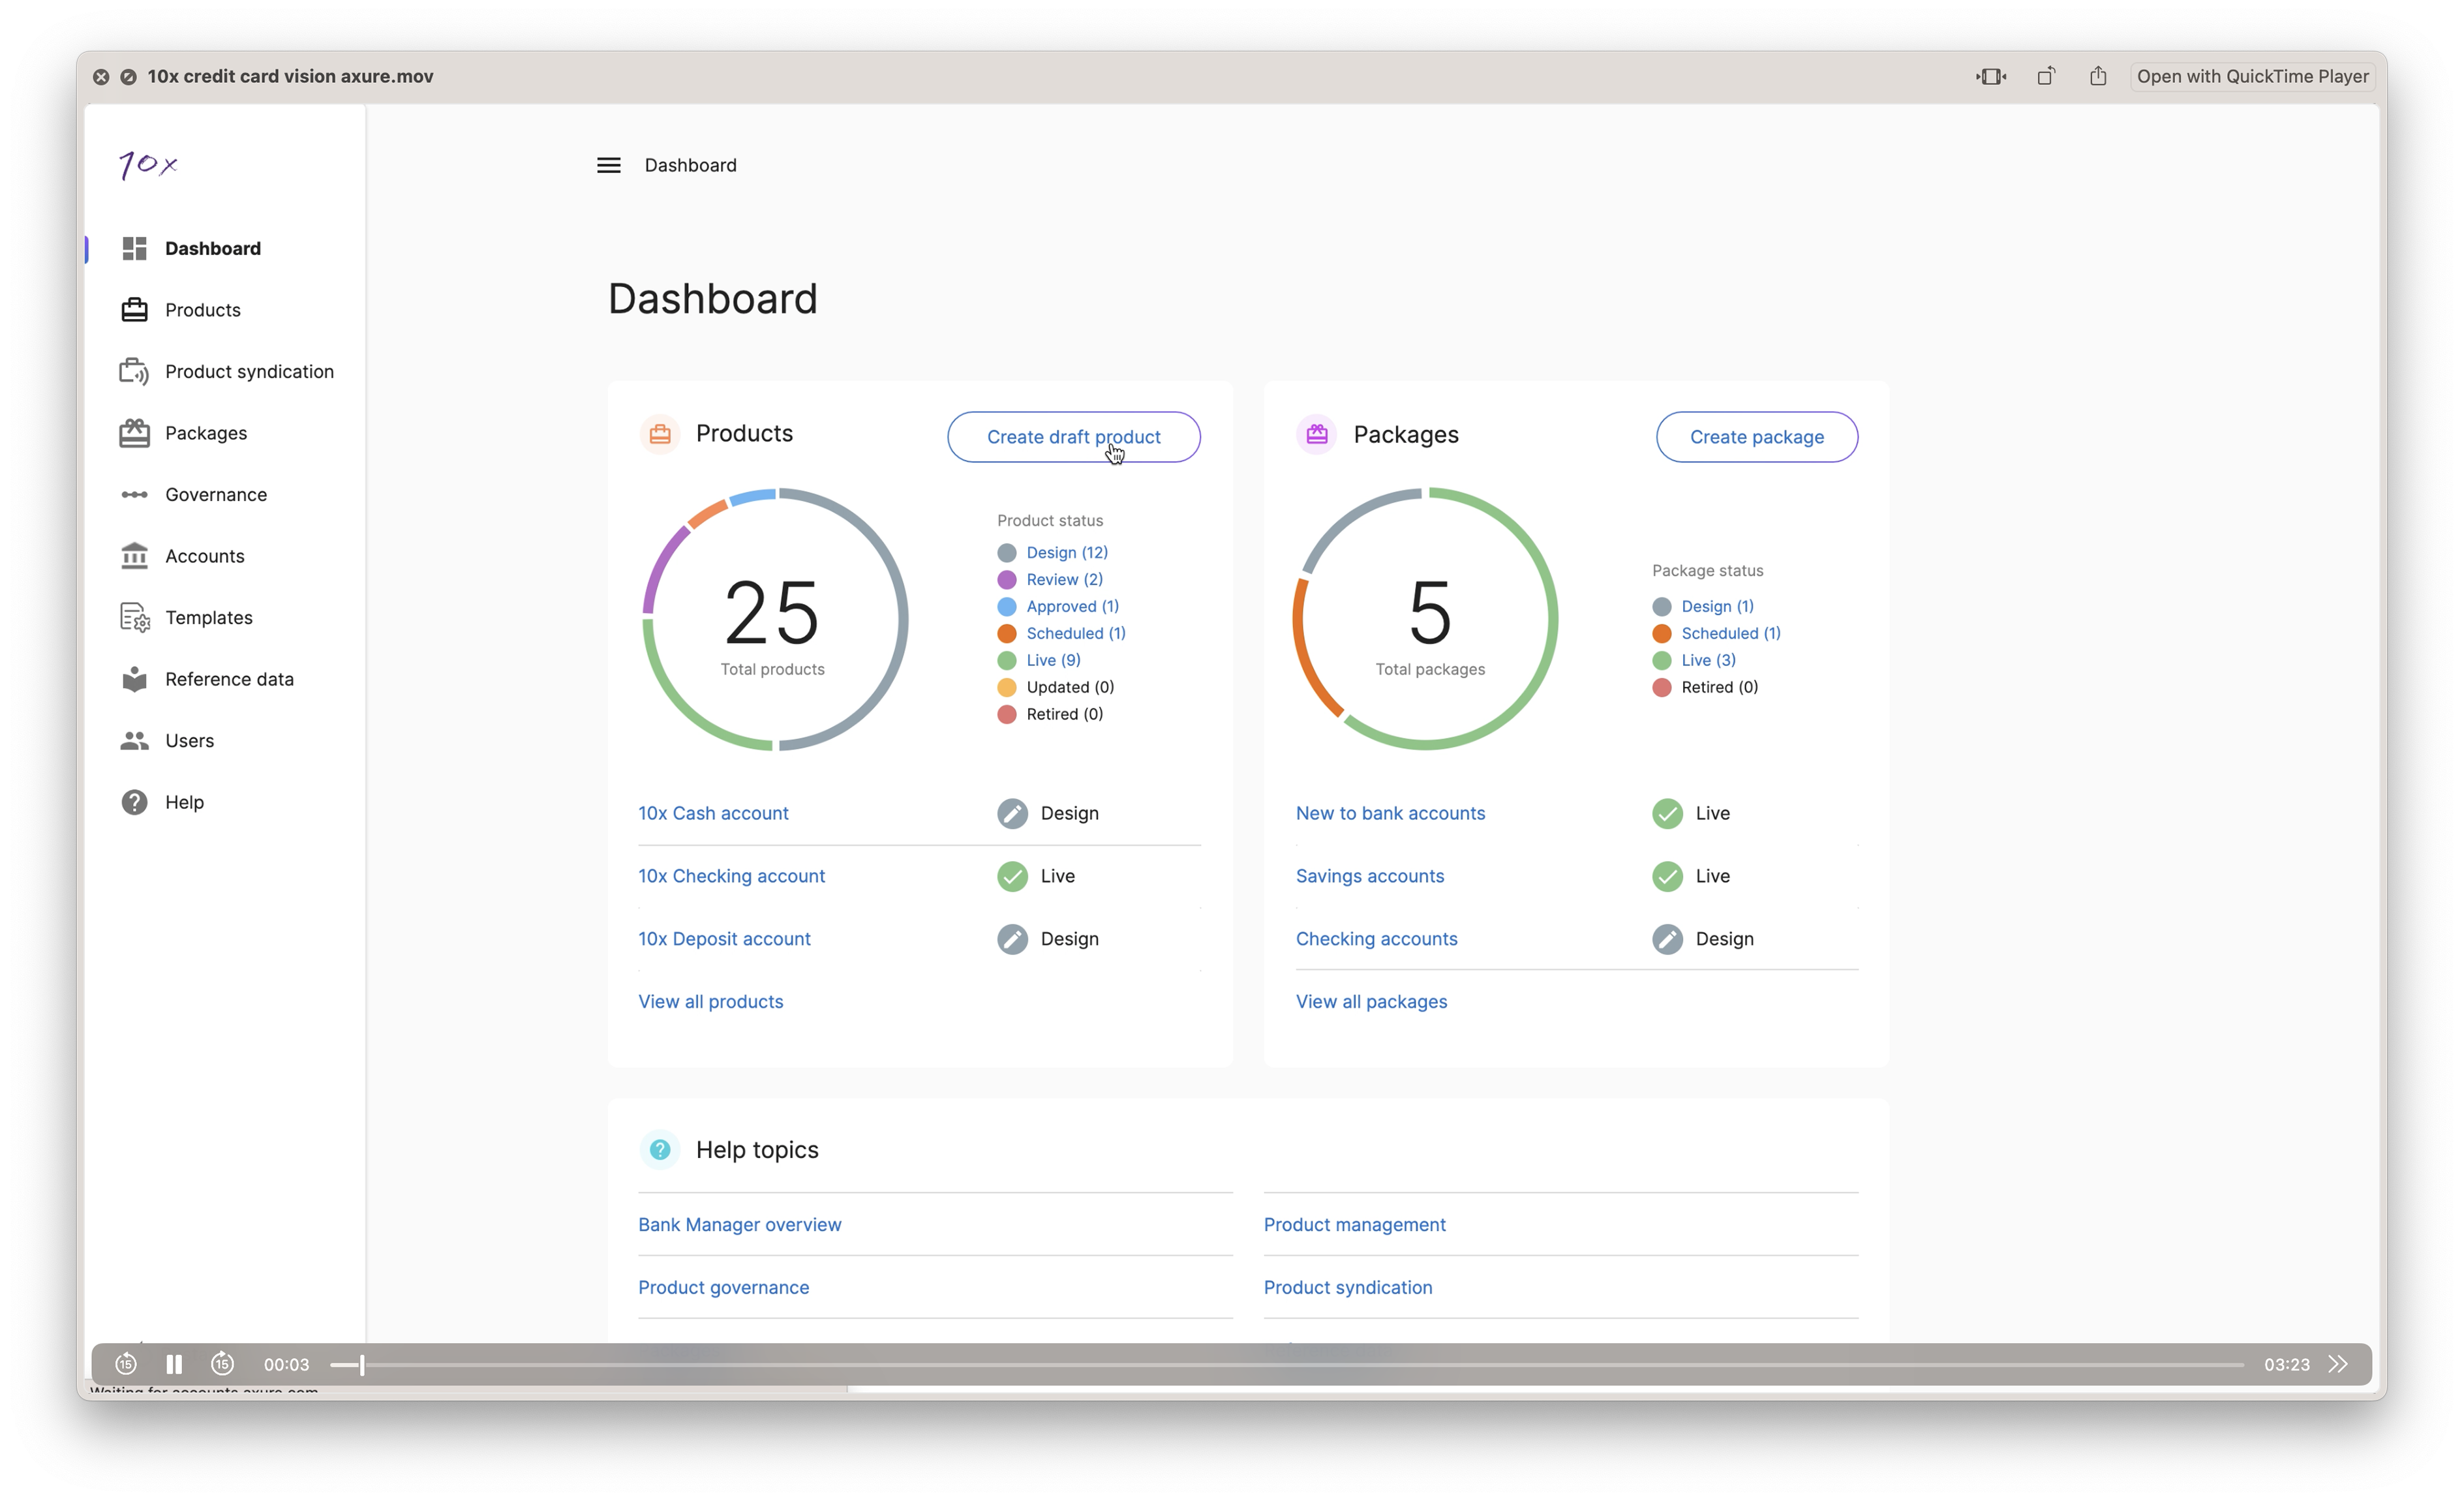Image resolution: width=2464 pixels, height=1501 pixels.
Task: Click the Products briefcase icon in sidebar
Action: tap(134, 310)
